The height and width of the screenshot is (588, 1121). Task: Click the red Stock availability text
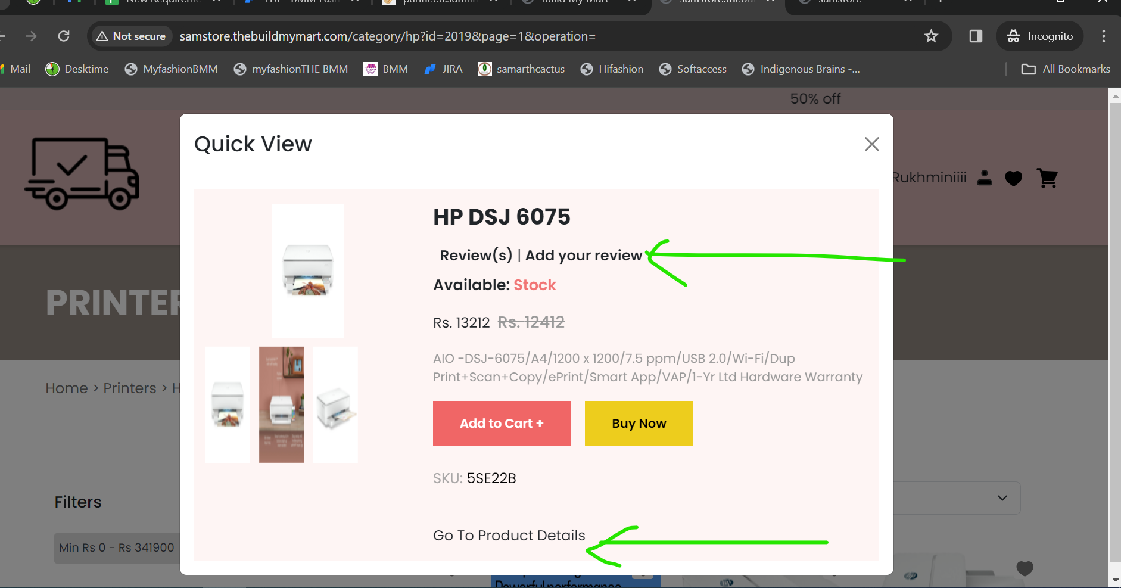pyautogui.click(x=535, y=285)
